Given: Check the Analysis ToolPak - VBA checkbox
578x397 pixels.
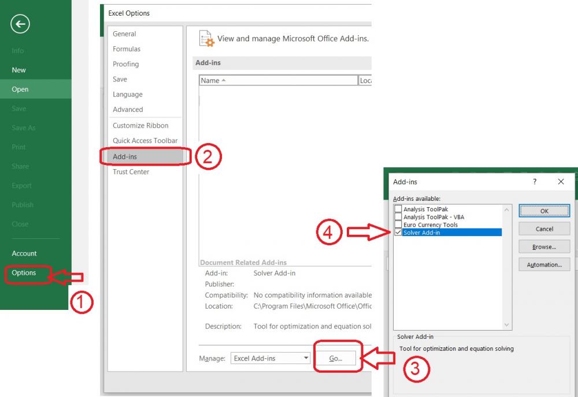Looking at the screenshot, I should point(398,217).
